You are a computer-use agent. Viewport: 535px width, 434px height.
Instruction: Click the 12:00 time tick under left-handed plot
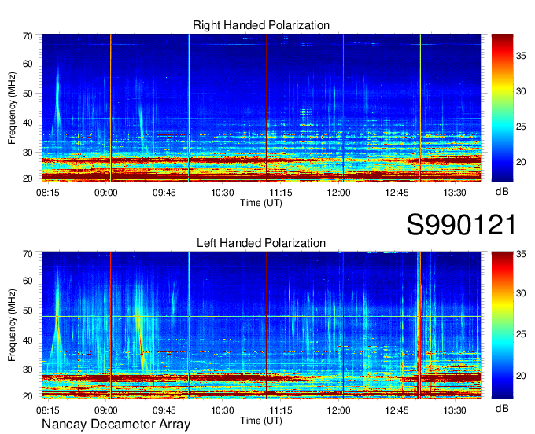(x=338, y=410)
